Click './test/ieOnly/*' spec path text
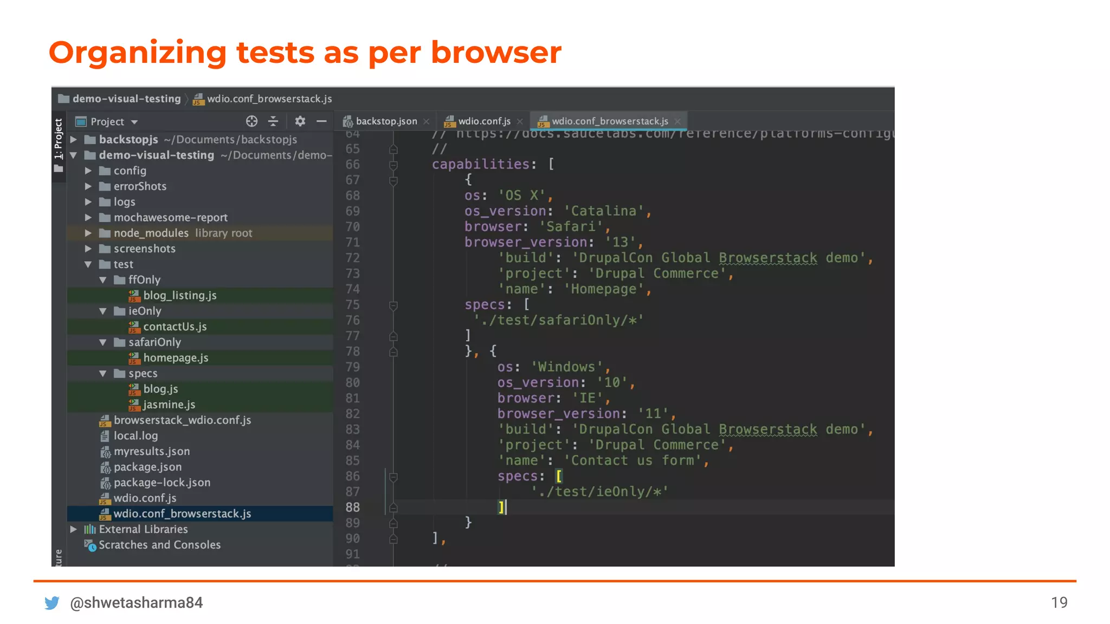Image resolution: width=1110 pixels, height=624 pixels. pyautogui.click(x=599, y=492)
